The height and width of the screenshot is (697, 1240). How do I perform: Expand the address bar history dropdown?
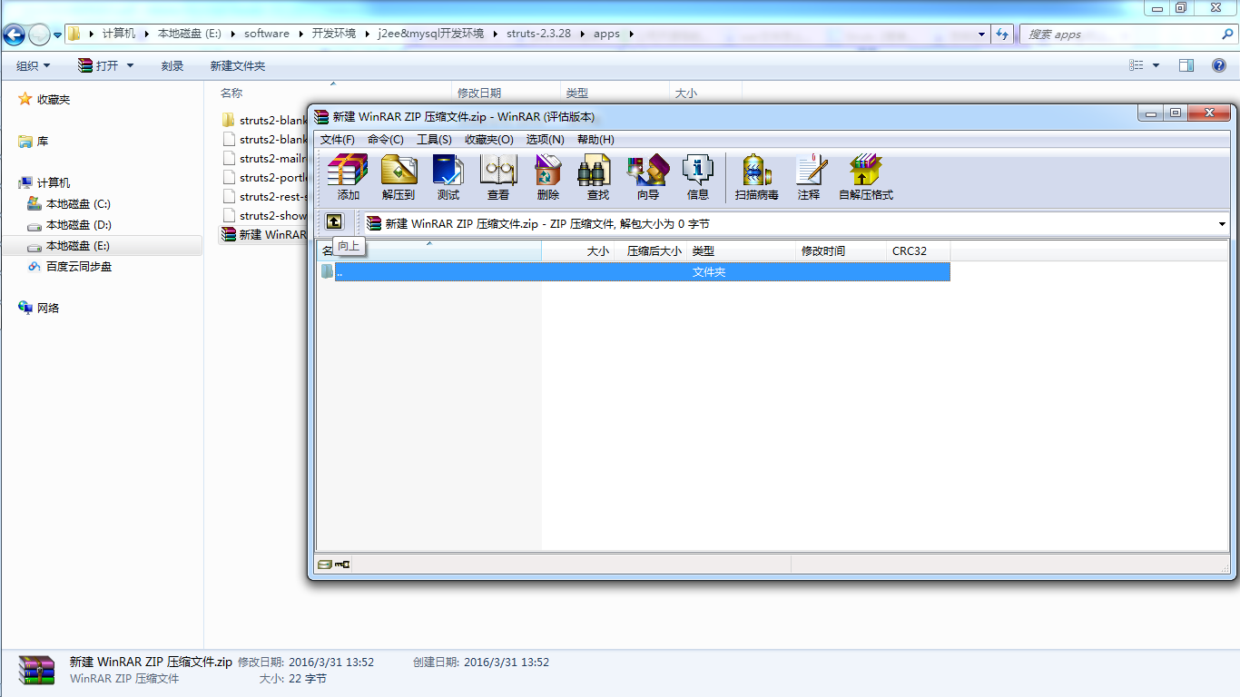982,34
